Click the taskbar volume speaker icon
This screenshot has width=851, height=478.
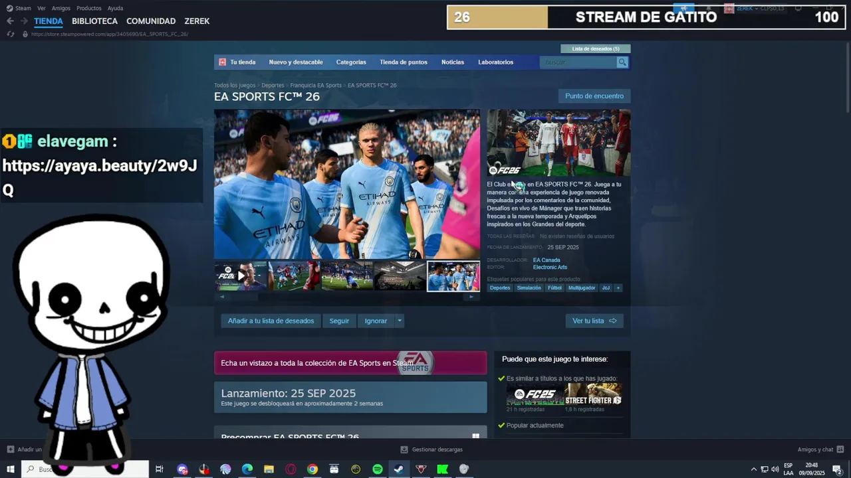pyautogui.click(x=775, y=469)
